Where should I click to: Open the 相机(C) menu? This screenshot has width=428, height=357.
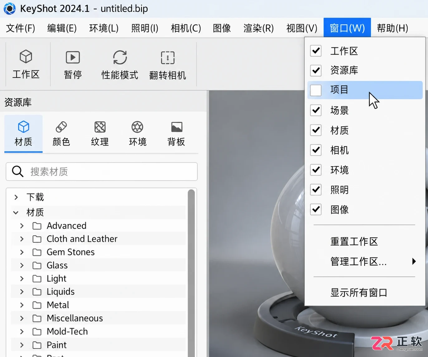pos(186,28)
